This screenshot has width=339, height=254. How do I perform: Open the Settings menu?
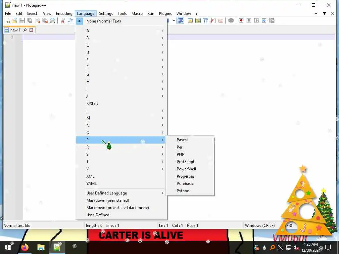point(106,13)
